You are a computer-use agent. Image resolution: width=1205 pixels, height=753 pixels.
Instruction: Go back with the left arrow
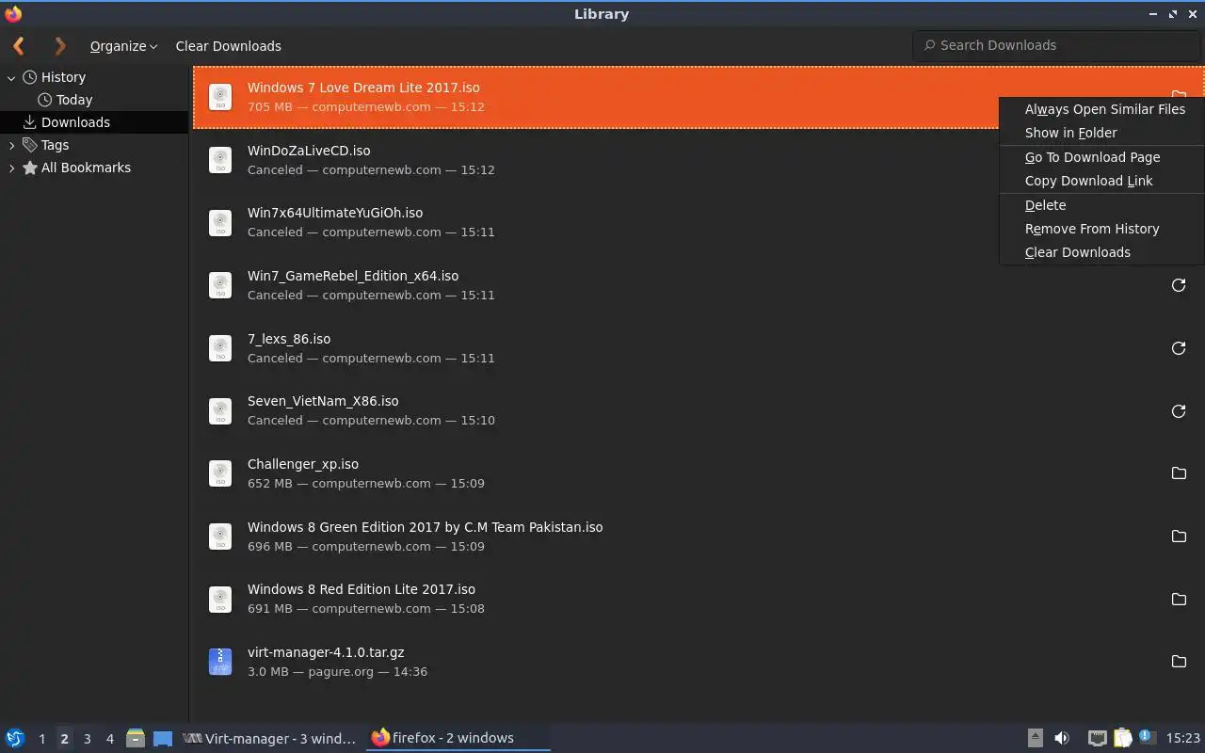coord(19,45)
